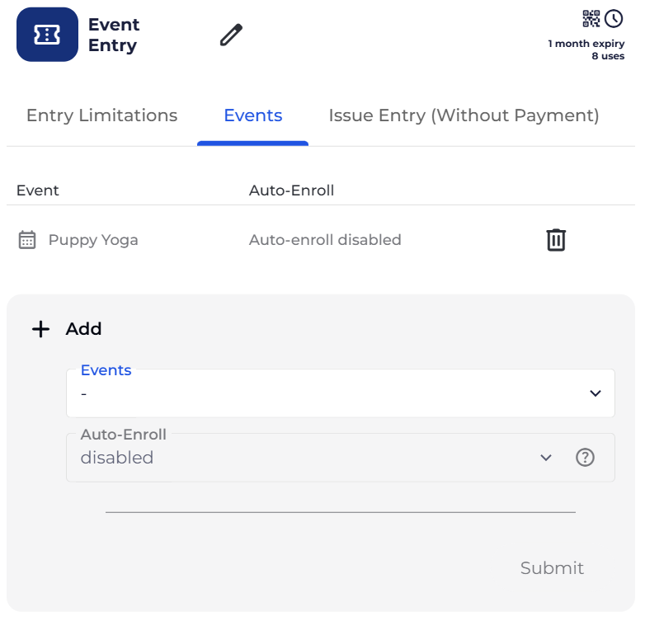This screenshot has height=621, width=645.
Task: Click the calendar icon beside Puppy Yoga
Action: click(x=27, y=240)
